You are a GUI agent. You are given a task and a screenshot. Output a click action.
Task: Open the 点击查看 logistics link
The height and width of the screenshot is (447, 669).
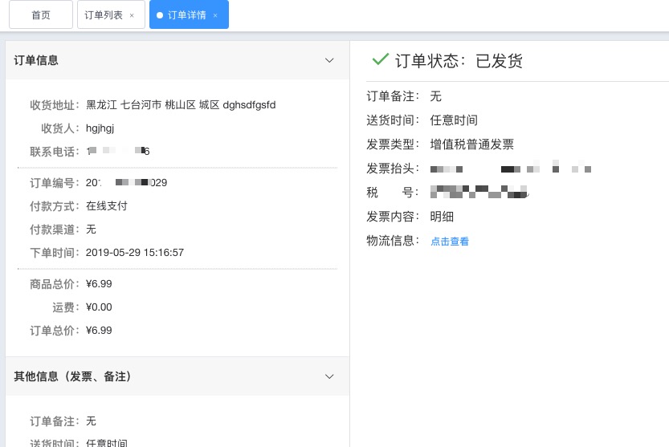450,242
